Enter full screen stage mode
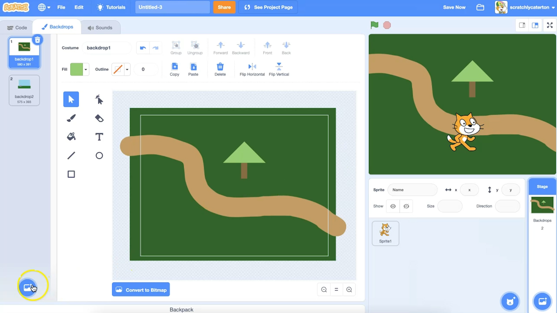557x313 pixels. [550, 25]
